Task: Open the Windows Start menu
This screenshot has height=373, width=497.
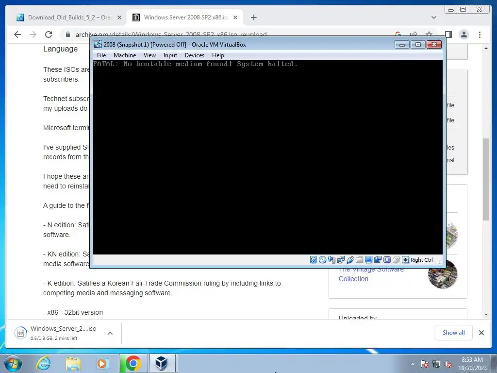Action: click(13, 363)
